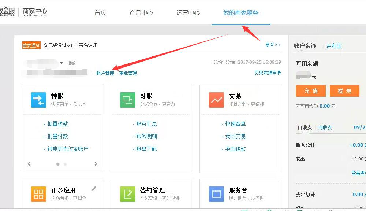This screenshot has width=366, height=211.
Task: Open the blue 服务台 window icon
Action: click(x=216, y=194)
